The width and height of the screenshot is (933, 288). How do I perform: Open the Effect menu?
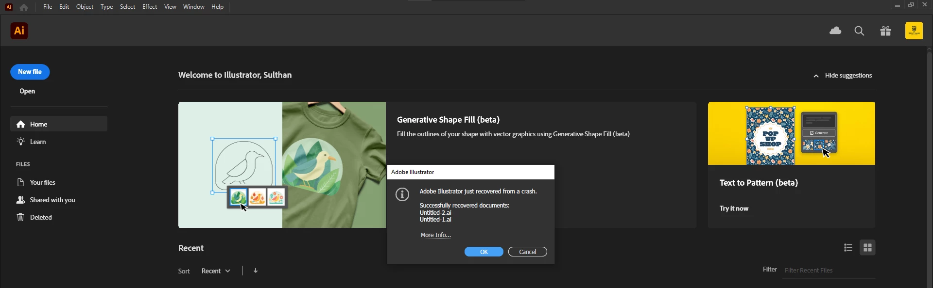[x=150, y=7]
